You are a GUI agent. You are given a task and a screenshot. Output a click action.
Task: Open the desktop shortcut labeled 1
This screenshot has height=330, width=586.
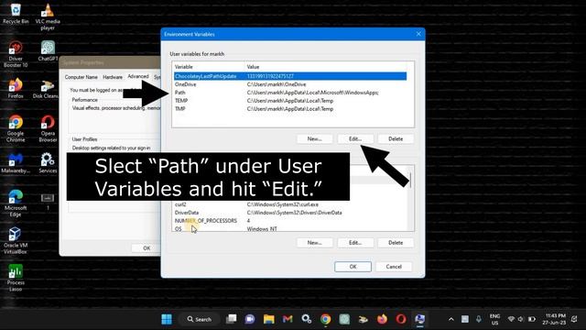[x=48, y=201]
